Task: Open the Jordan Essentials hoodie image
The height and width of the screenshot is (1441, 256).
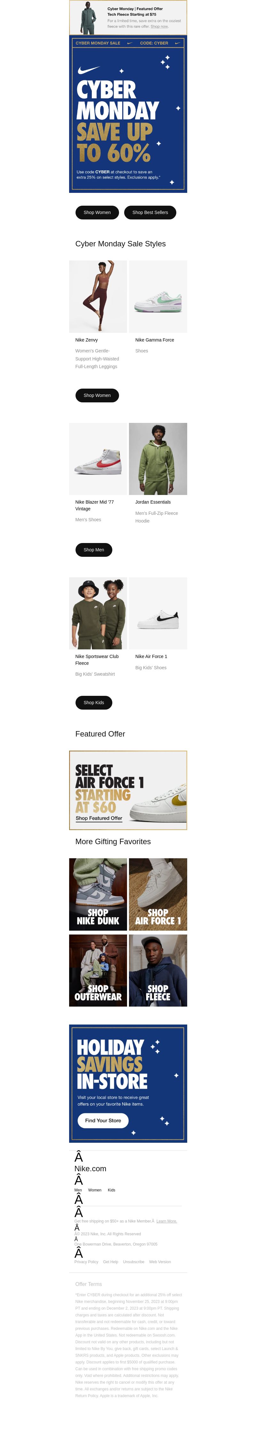Action: (158, 459)
